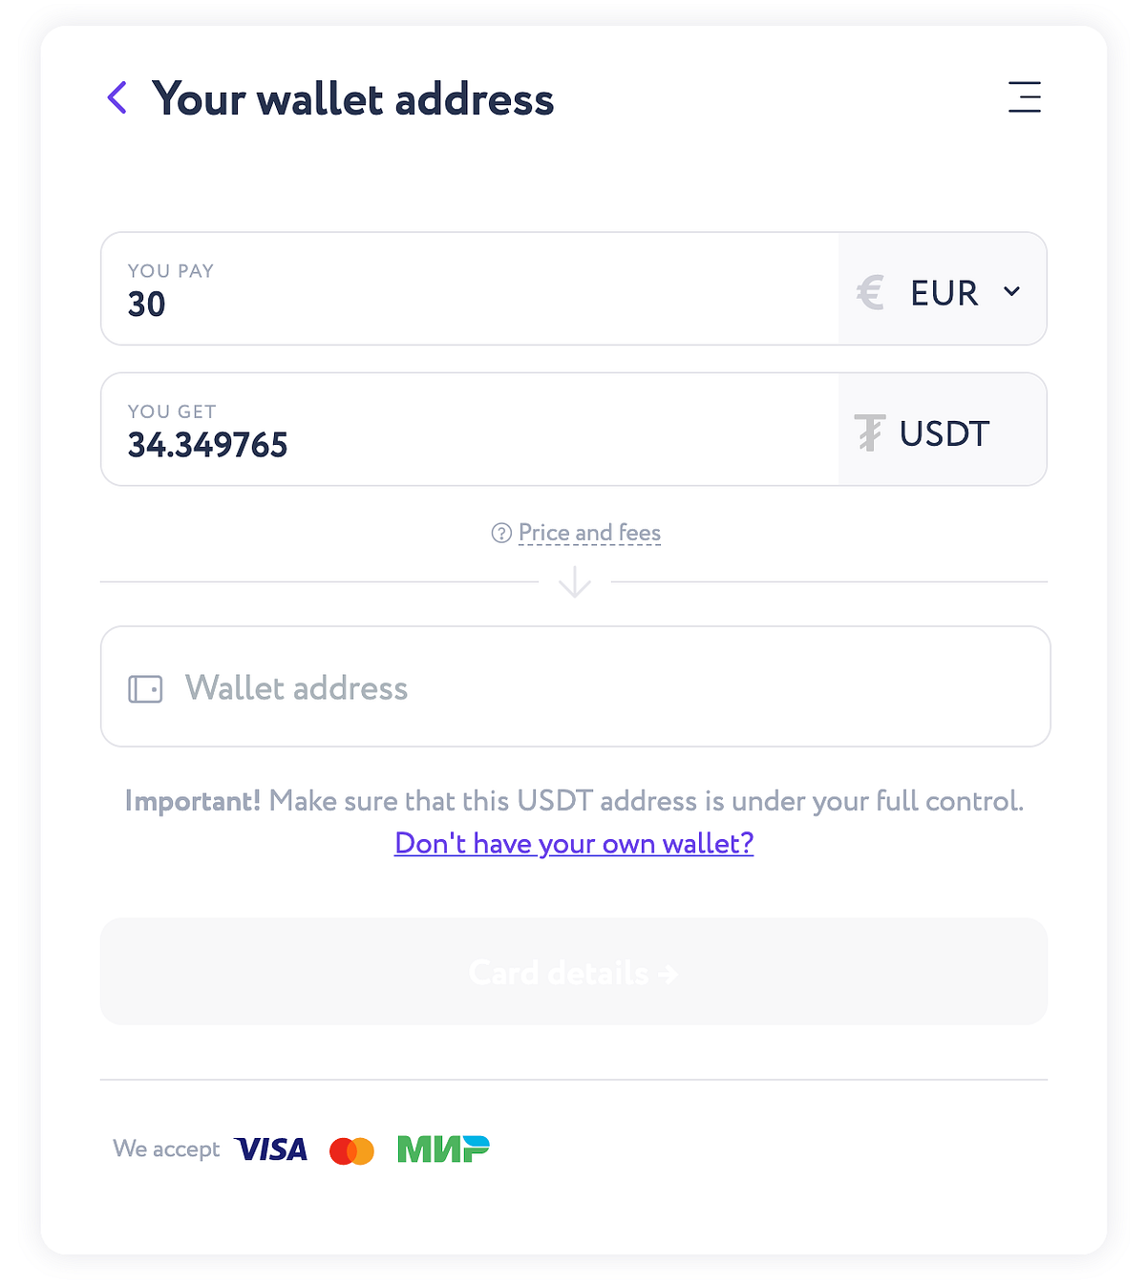Select the You Pay amount value 30
This screenshot has height=1284, width=1146.
coord(146,304)
